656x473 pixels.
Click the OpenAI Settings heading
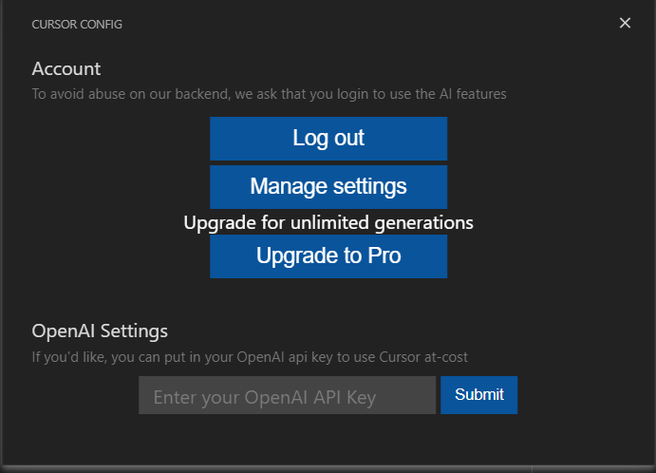[x=100, y=331]
